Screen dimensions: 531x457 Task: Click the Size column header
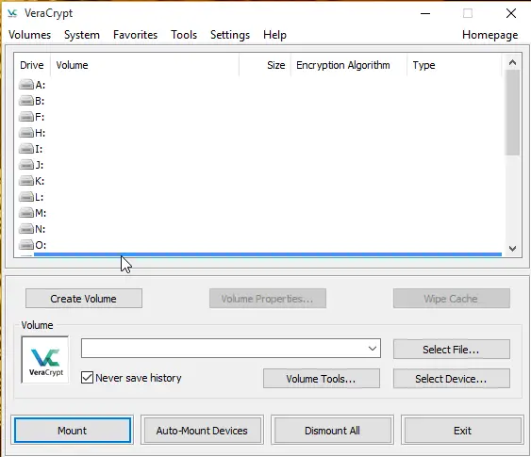(x=265, y=65)
